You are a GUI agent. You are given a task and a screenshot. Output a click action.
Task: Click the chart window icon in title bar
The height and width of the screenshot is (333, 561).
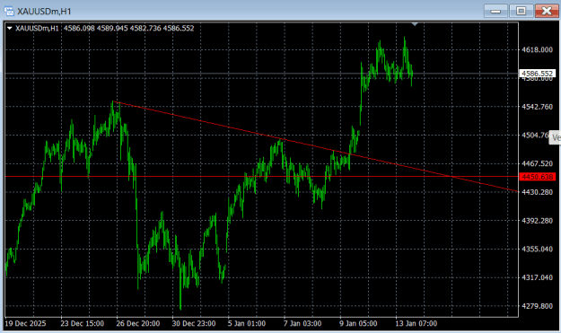pos(9,11)
